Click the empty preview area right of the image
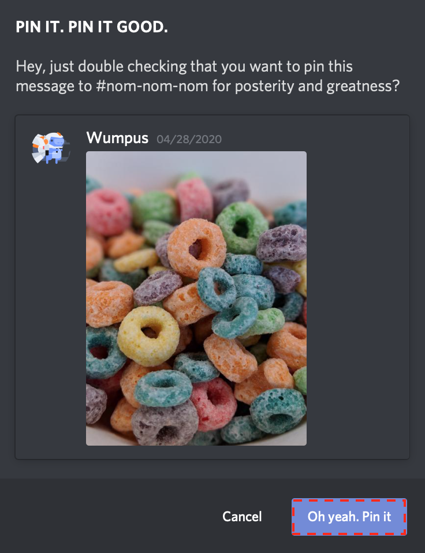The image size is (425, 553). pyautogui.click(x=357, y=298)
